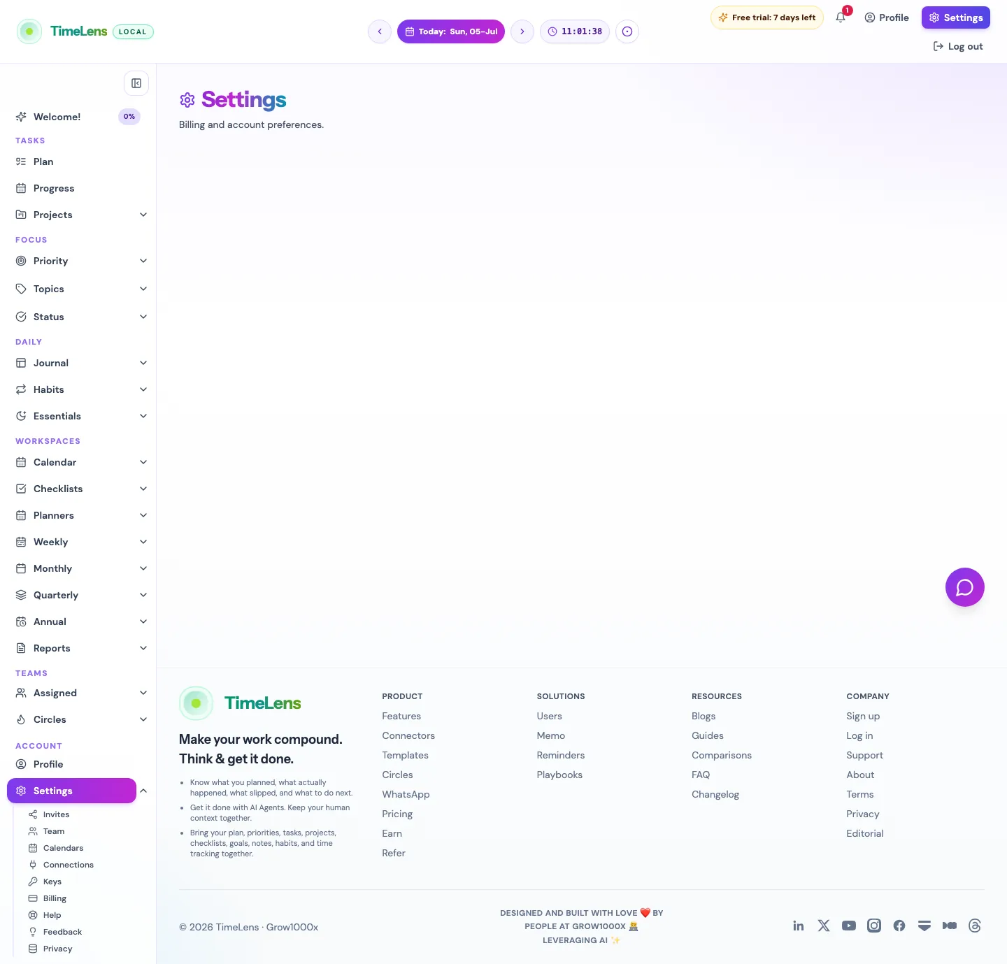
Task: Expand the Projects section chevron
Action: (x=143, y=215)
